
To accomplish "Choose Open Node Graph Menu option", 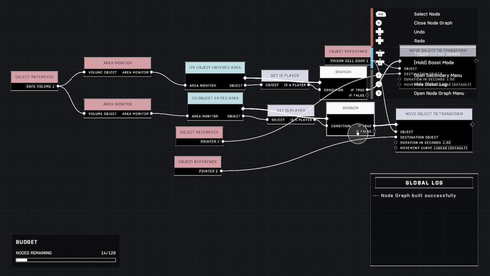I will (439, 93).
